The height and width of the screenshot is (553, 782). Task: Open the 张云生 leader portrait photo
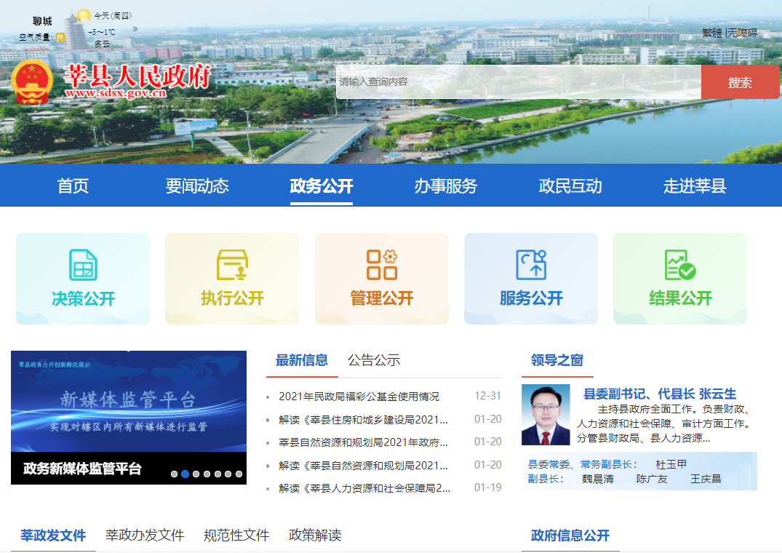[x=546, y=415]
